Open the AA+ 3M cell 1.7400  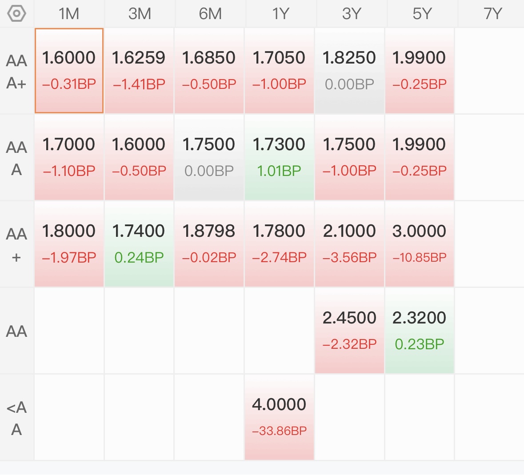tap(139, 244)
